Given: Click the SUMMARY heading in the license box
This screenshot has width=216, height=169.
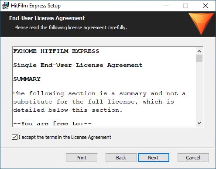Looking at the screenshot, I should click(27, 79).
